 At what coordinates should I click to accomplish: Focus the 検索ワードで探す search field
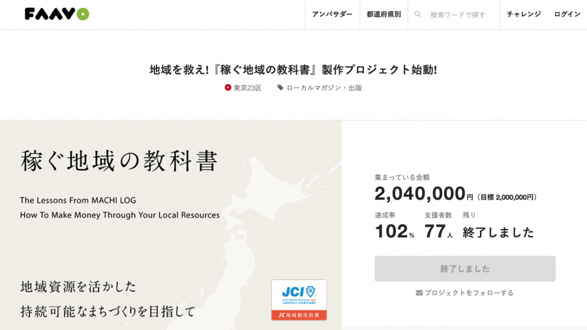(x=458, y=14)
